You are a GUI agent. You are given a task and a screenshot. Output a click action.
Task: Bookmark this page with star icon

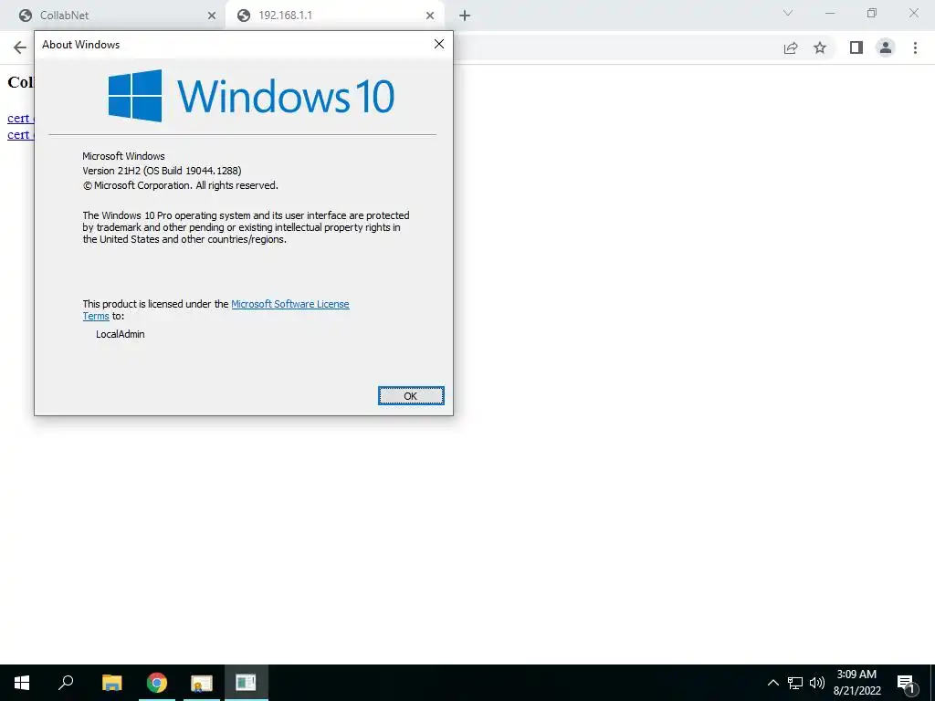(x=820, y=47)
